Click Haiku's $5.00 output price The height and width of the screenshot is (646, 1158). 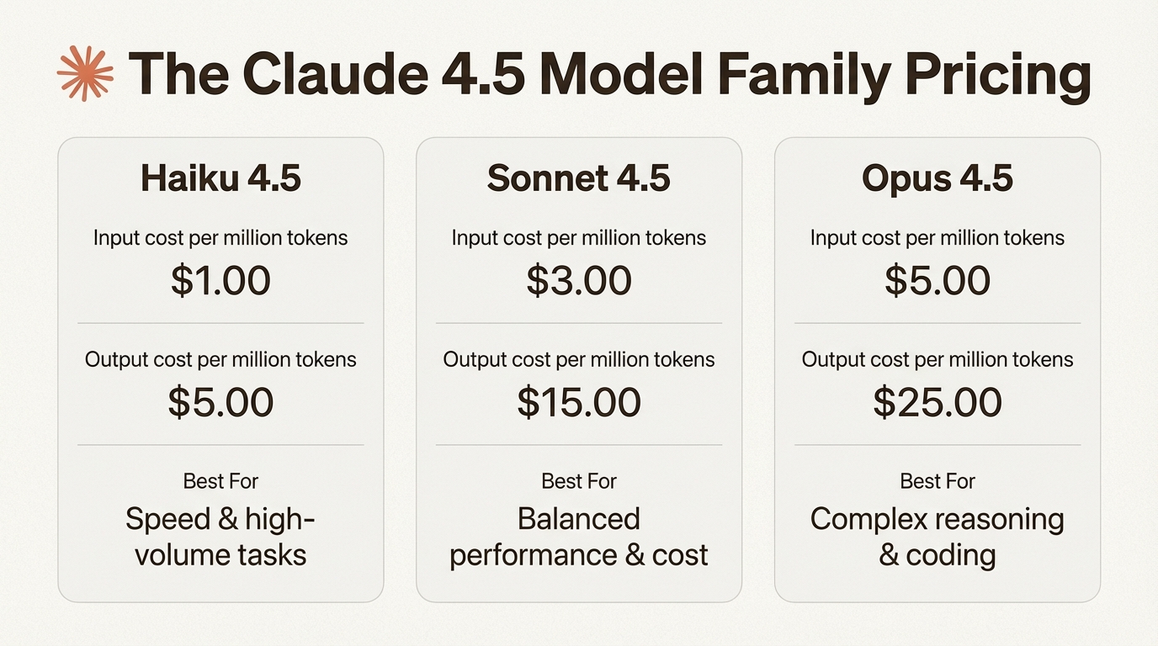coord(220,402)
